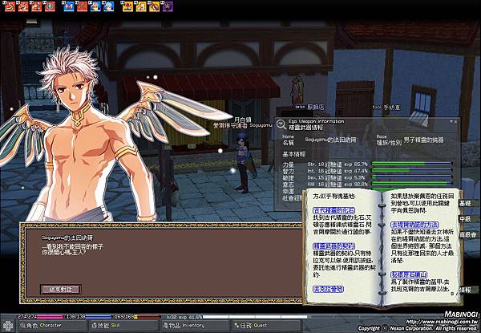Click the 手紡車 spinning wheel label
Image resolution: width=481 pixels, height=333 pixels.
392,108
